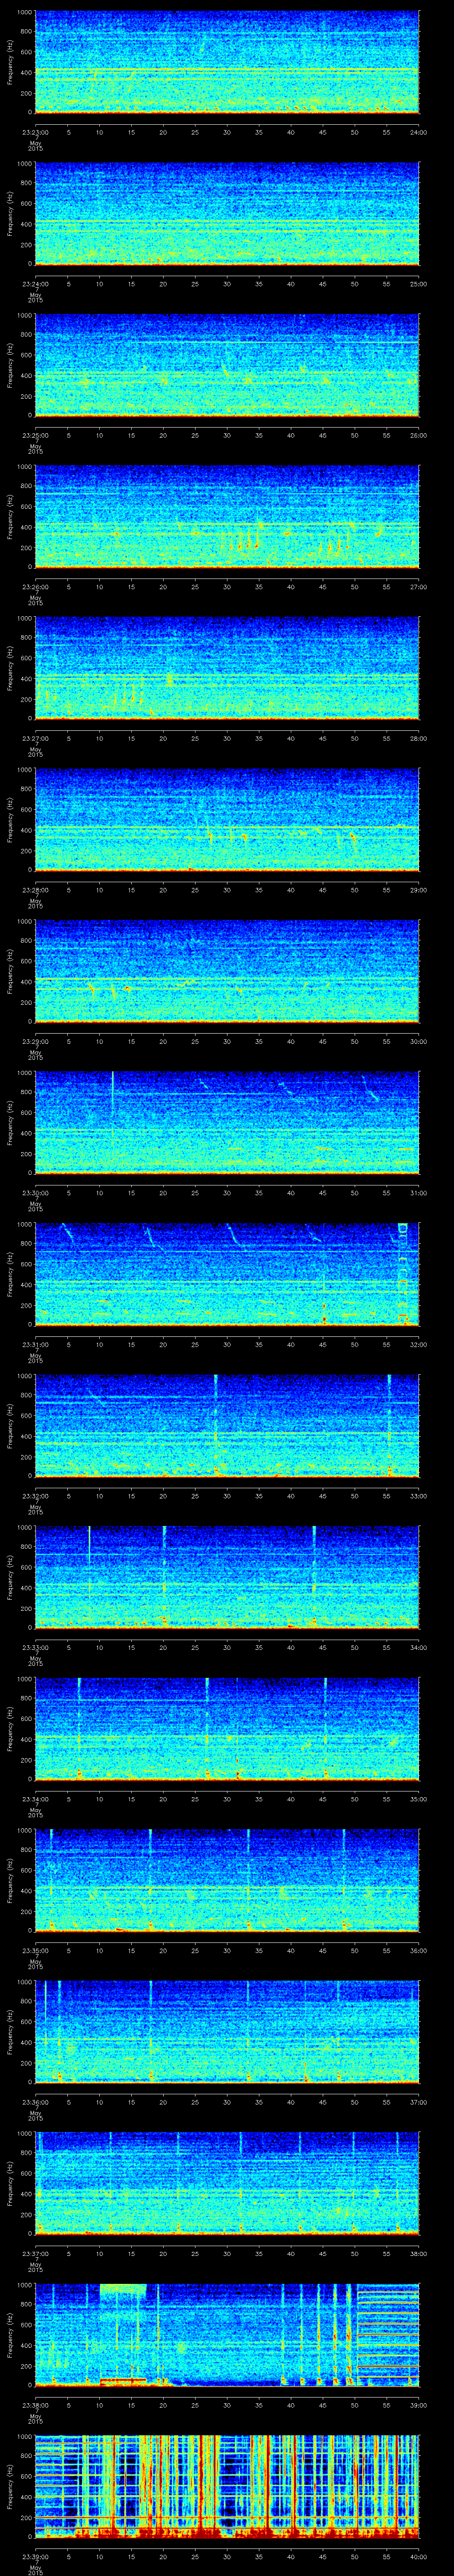Select the spectrogram panel starting at 23:35:00
This screenshot has height=2576, width=454.
[227, 1880]
